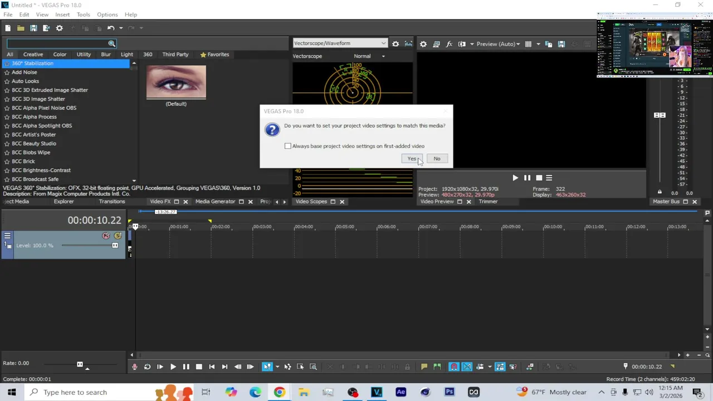The image size is (713, 401).
Task: Select BCC Brightness-Contrast plugin
Action: (41, 170)
